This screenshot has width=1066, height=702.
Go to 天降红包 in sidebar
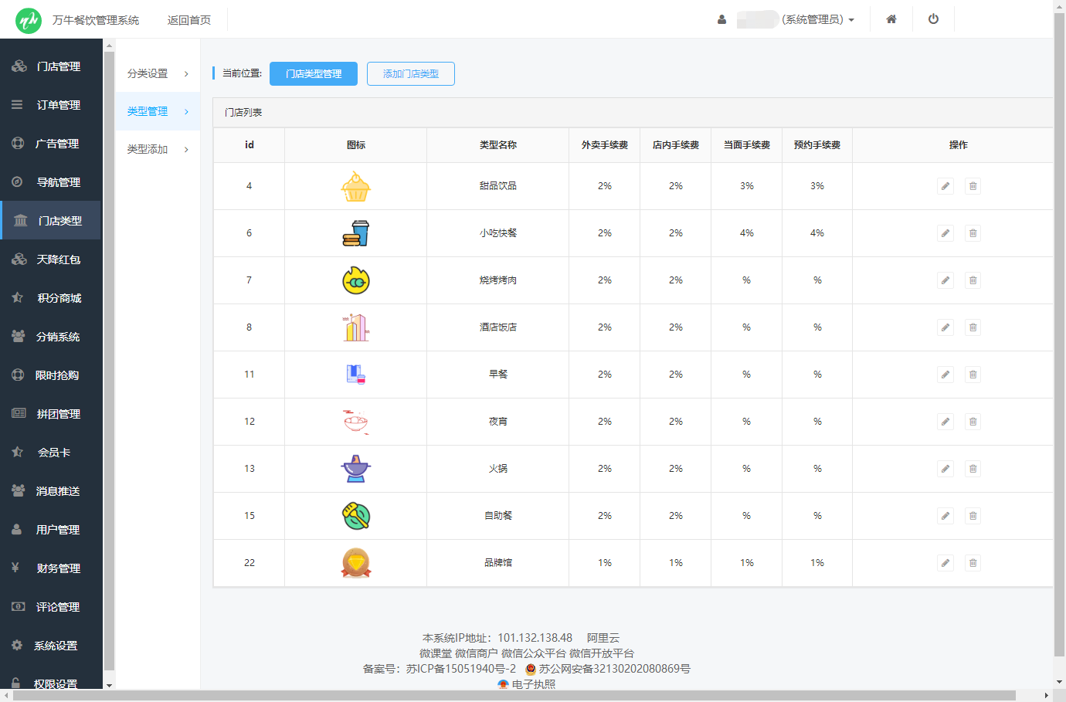tap(58, 259)
